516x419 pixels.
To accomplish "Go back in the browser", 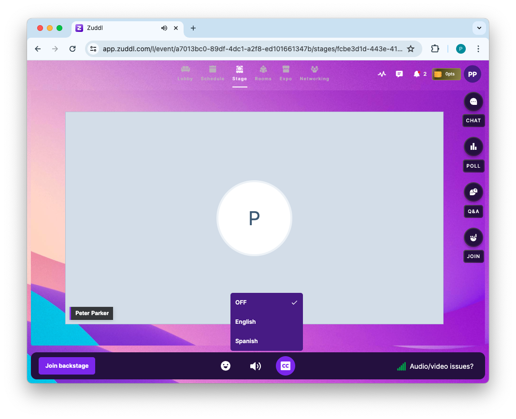I will pyautogui.click(x=38, y=49).
